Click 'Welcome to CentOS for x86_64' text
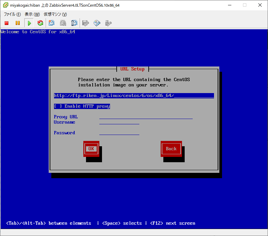This screenshot has height=236, width=268. coord(38,32)
